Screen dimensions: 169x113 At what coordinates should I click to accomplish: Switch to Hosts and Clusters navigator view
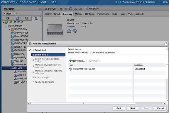[8, 18]
